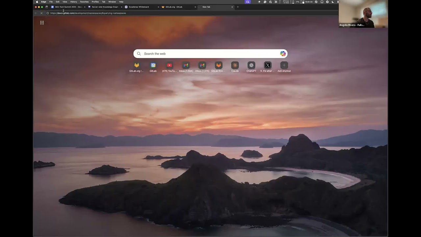Click the command-key menu bar icon

[x=276, y=2]
